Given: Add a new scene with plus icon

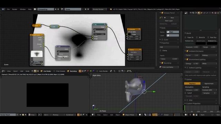Looking at the screenshot, I should point(85,9).
